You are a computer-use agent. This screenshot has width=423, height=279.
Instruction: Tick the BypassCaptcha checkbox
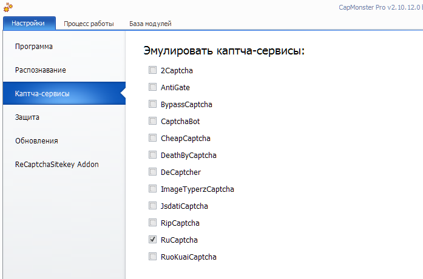(x=152, y=104)
